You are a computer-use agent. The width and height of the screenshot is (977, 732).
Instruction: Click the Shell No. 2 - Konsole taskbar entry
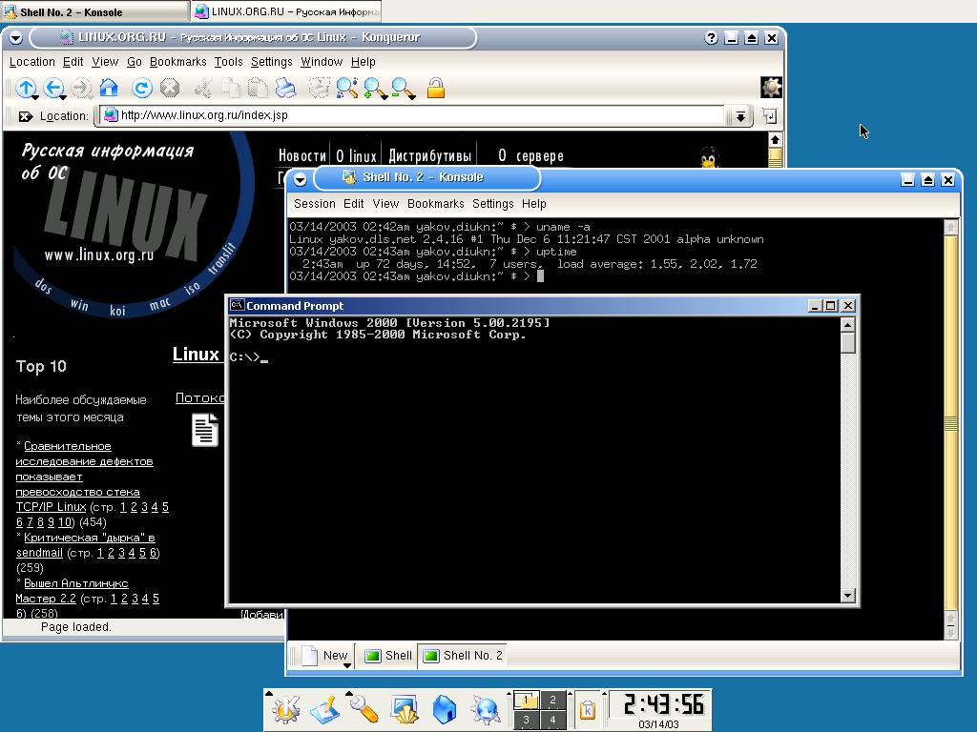tap(94, 11)
